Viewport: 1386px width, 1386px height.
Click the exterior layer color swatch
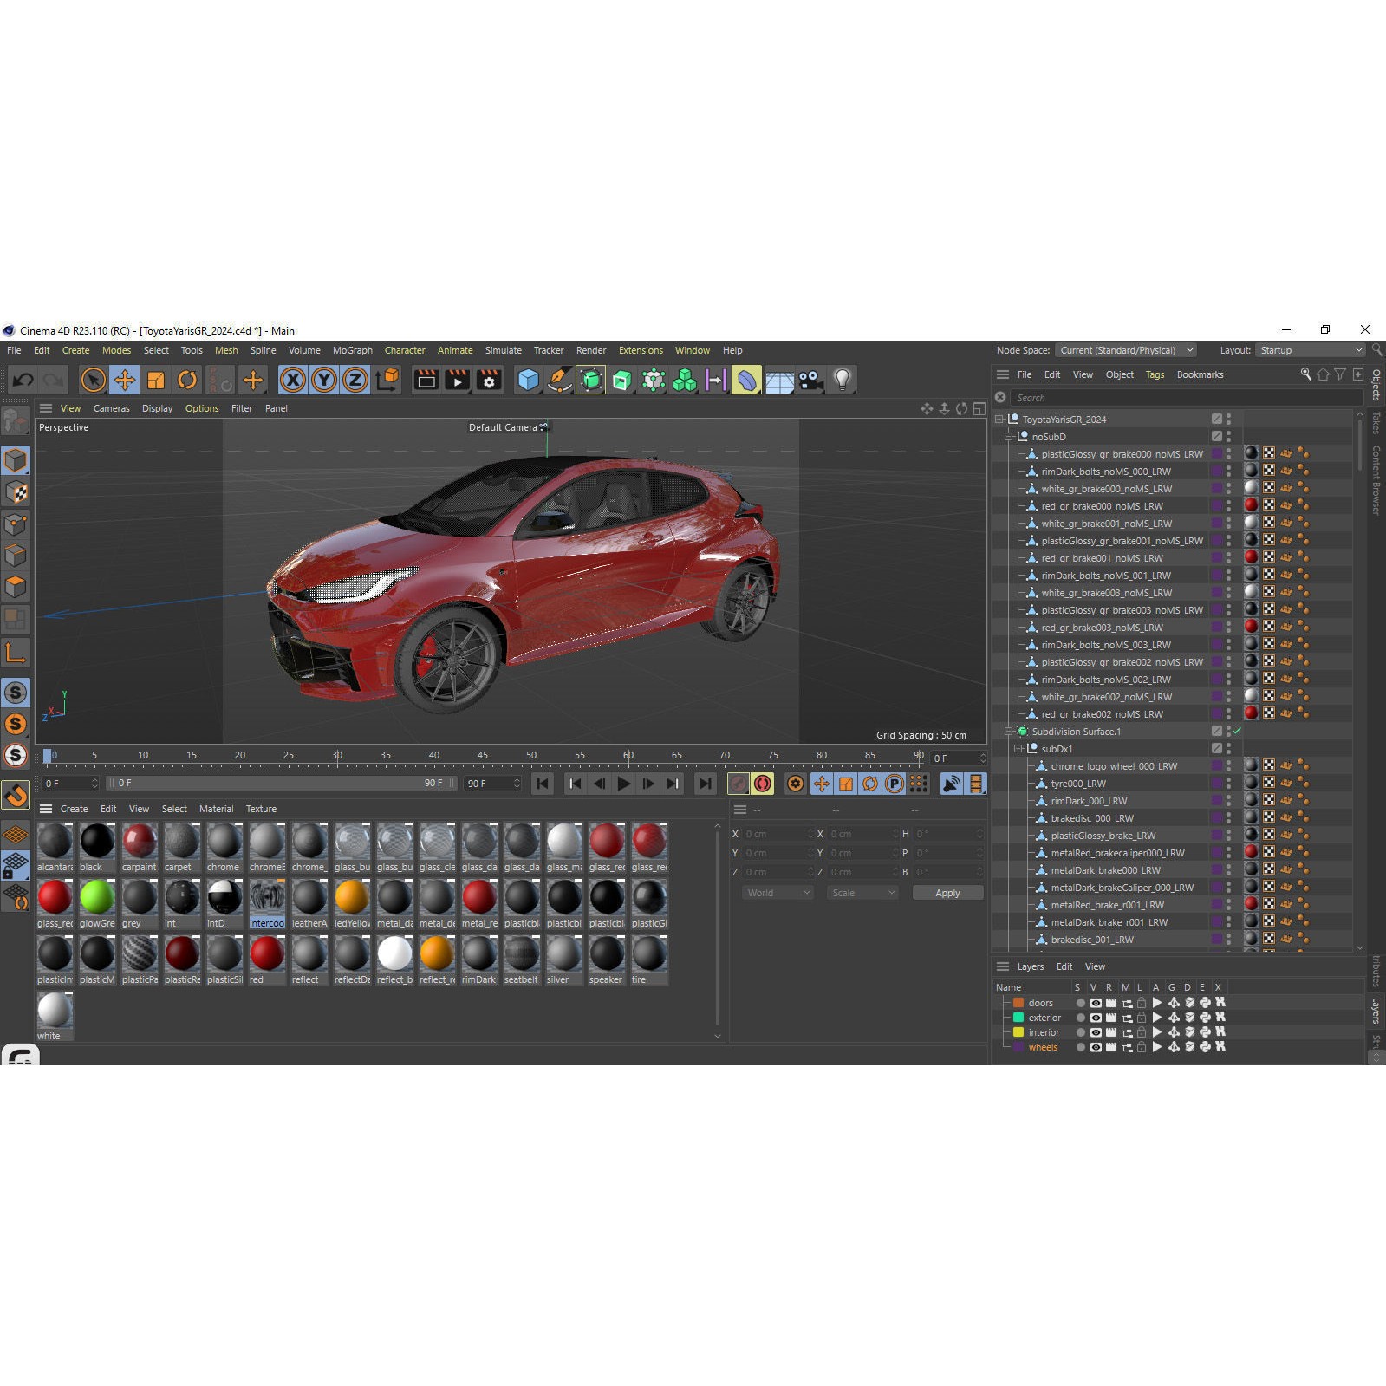[x=1018, y=1018]
